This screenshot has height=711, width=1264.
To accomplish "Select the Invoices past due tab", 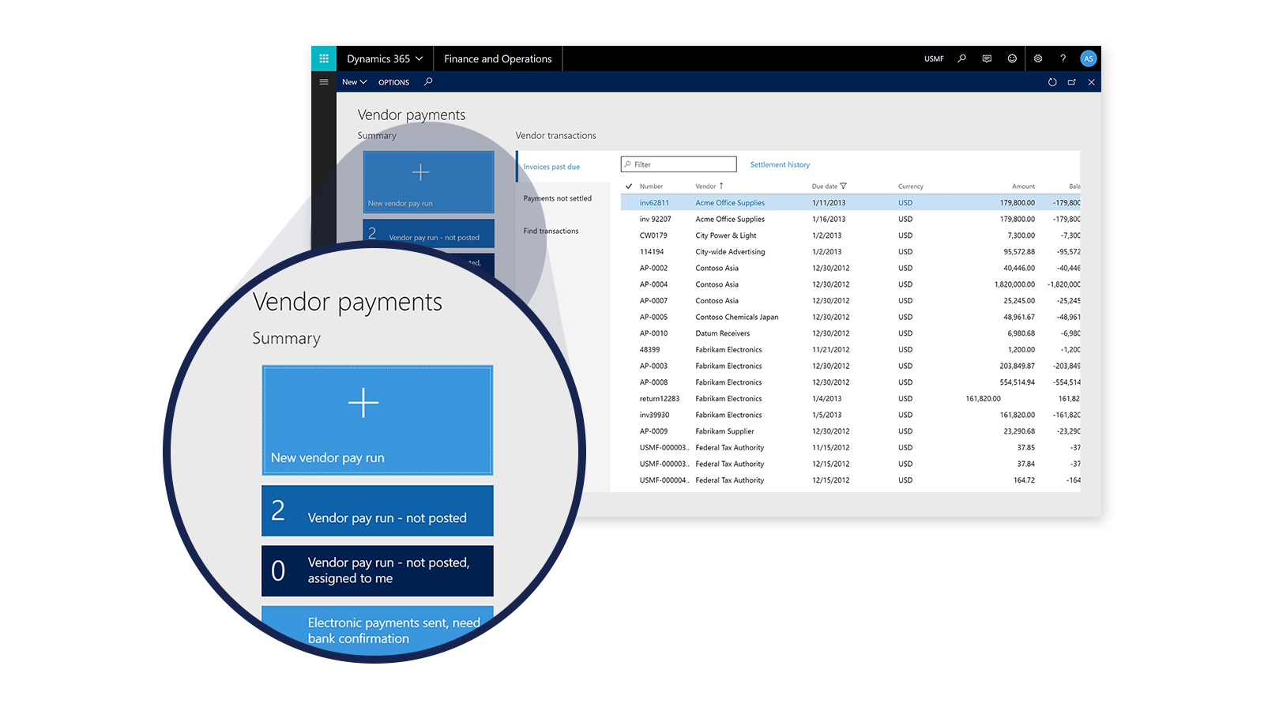I will coord(551,167).
